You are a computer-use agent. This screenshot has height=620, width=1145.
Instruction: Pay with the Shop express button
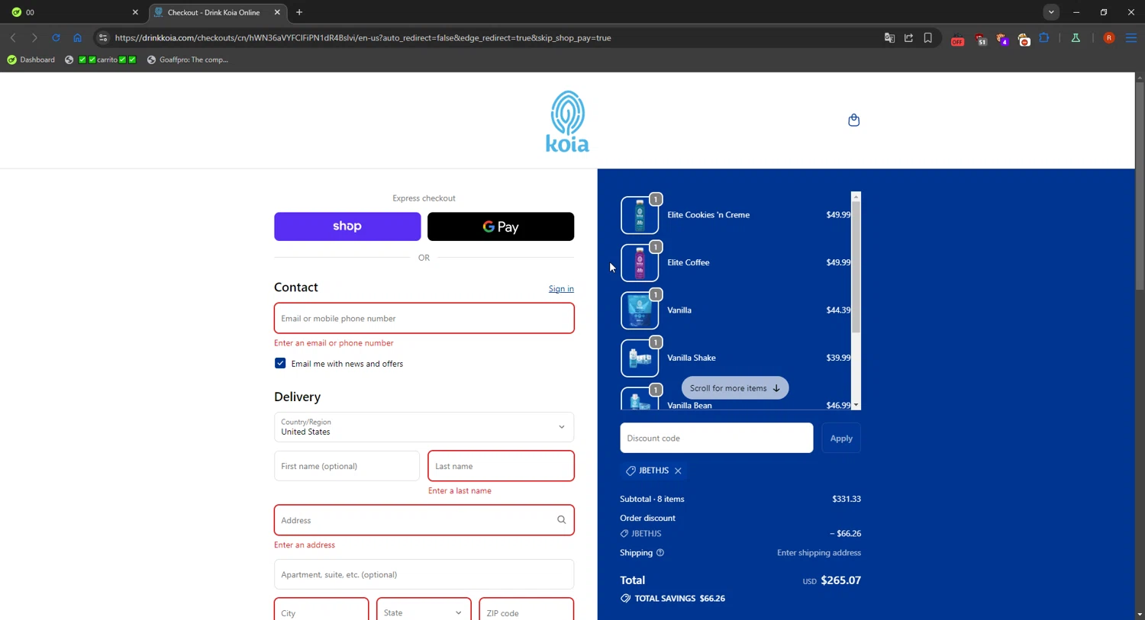(347, 226)
